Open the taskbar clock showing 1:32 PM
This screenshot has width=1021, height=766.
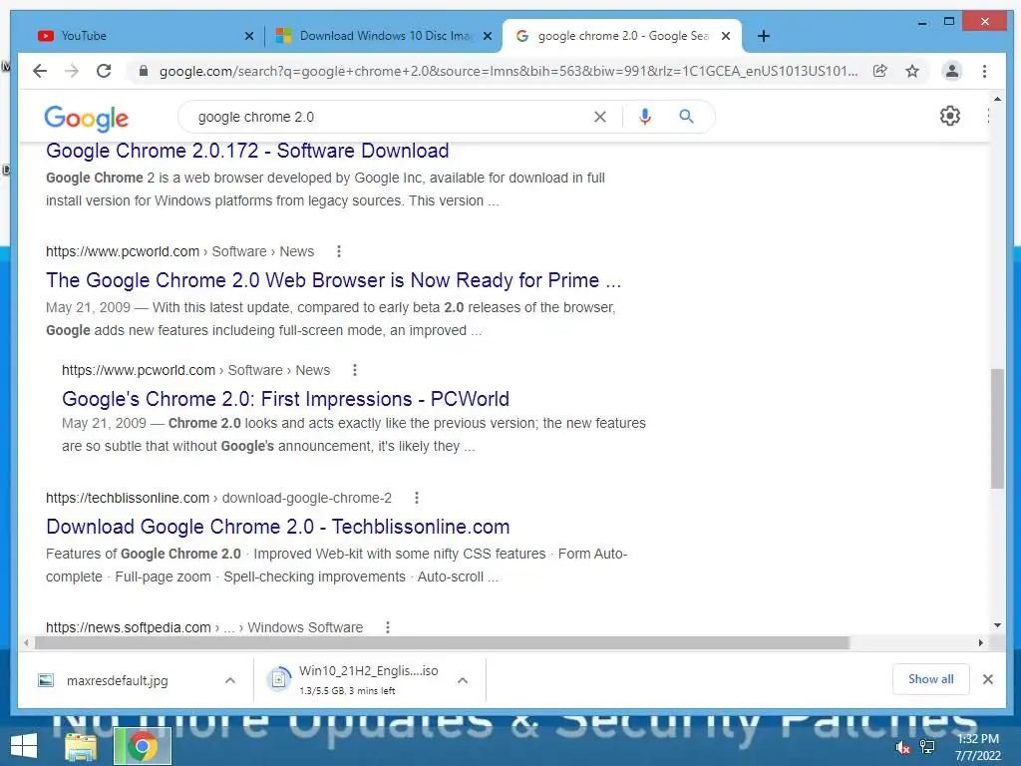click(977, 747)
